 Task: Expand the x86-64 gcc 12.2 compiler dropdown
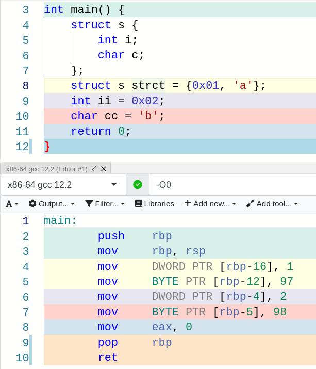click(x=113, y=185)
